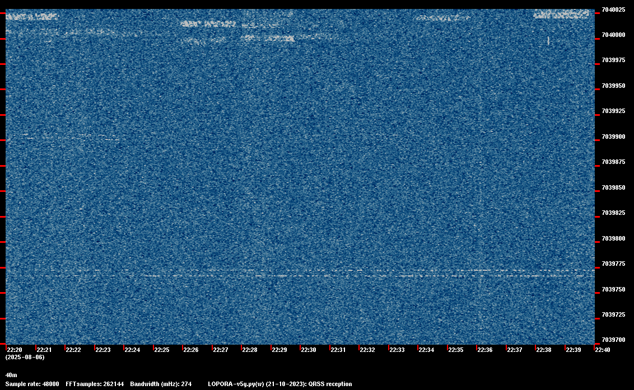634x390 pixels.
Task: Click the 7039700 frequency label
Action: (x=613, y=340)
